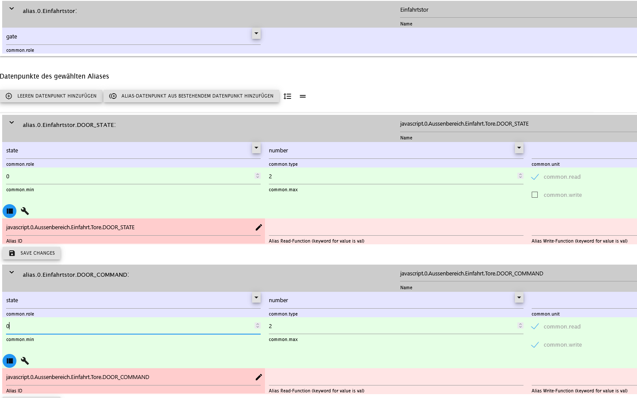Toggle common.read for DOOR_COMMAND
Image resolution: width=637 pixels, height=398 pixels.
(535, 327)
